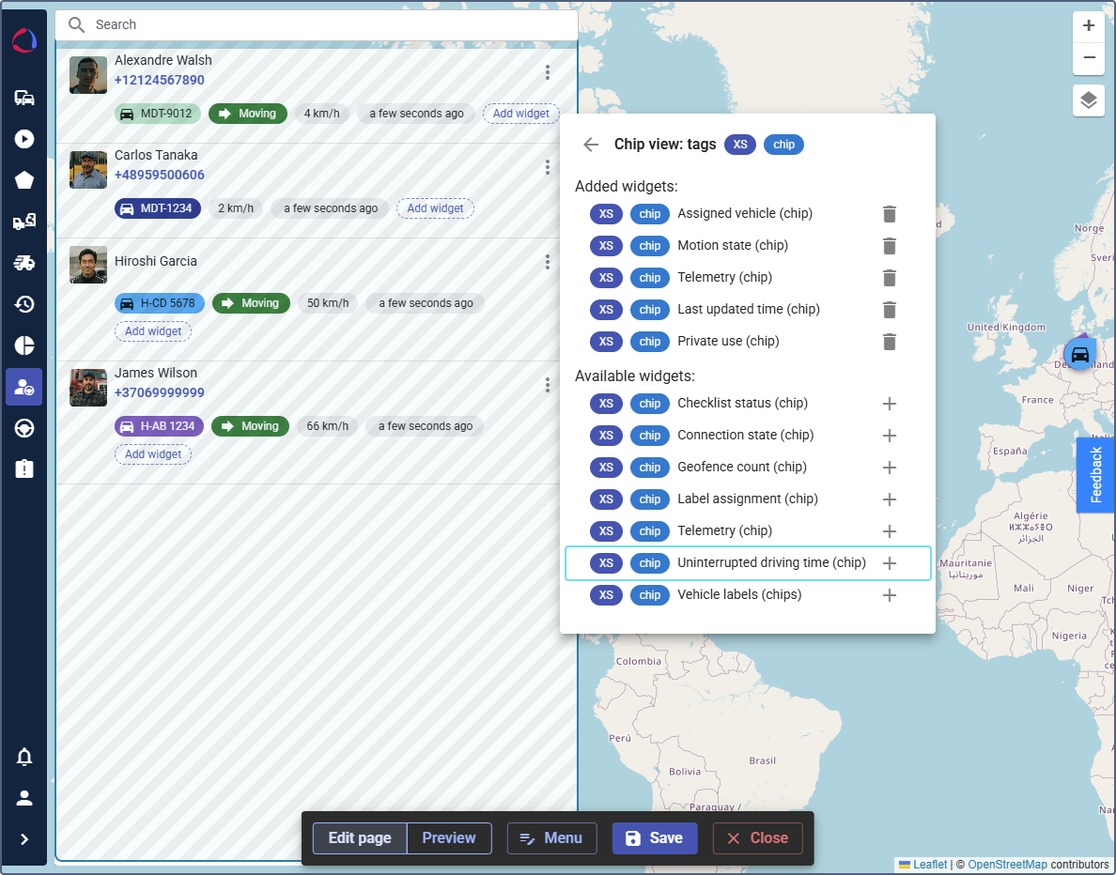
Task: Select the pie chart reports icon in sidebar
Action: 24,345
